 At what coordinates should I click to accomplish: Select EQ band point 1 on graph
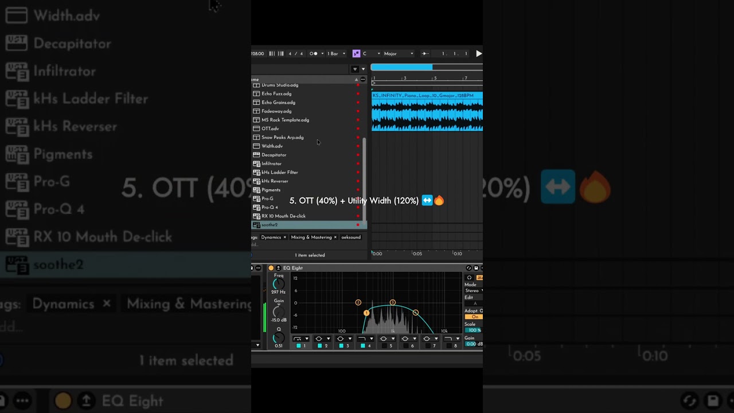pos(366,313)
